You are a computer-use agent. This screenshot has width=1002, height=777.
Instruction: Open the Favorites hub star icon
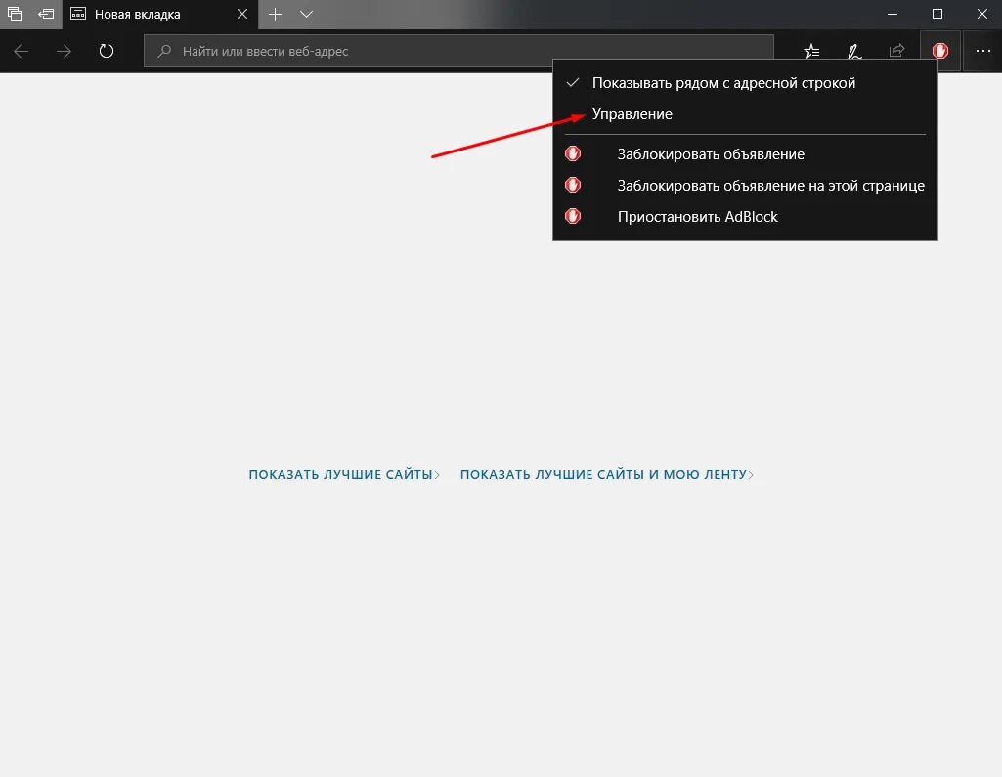pyautogui.click(x=811, y=51)
